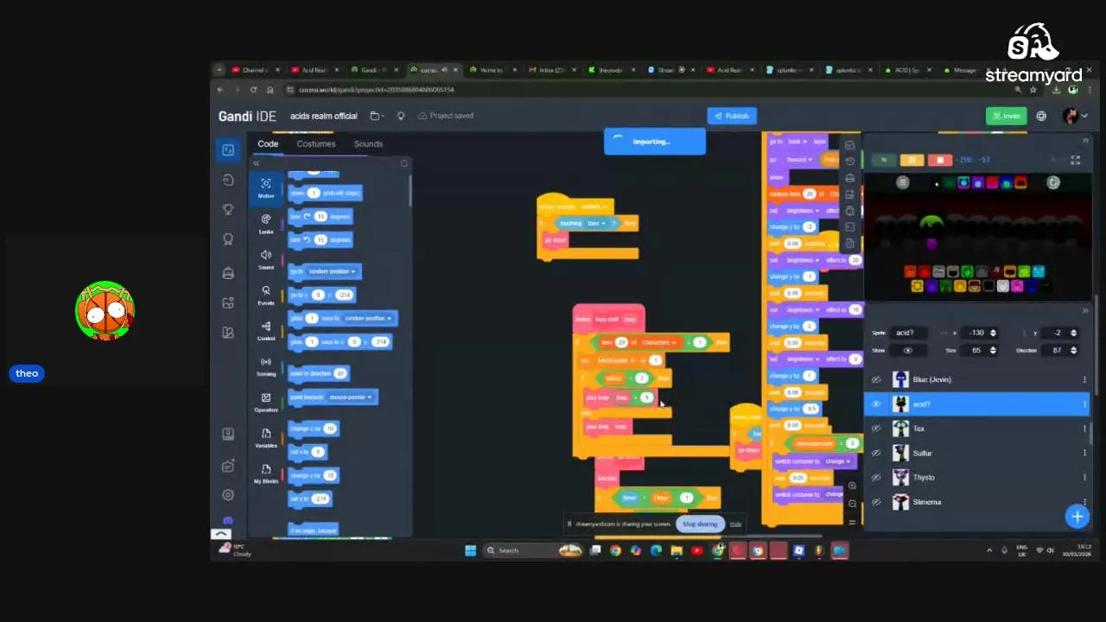Click the green flag to run project

(x=883, y=160)
